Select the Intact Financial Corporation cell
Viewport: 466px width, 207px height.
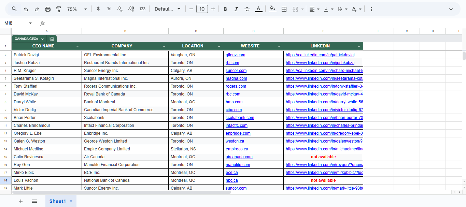125,125
